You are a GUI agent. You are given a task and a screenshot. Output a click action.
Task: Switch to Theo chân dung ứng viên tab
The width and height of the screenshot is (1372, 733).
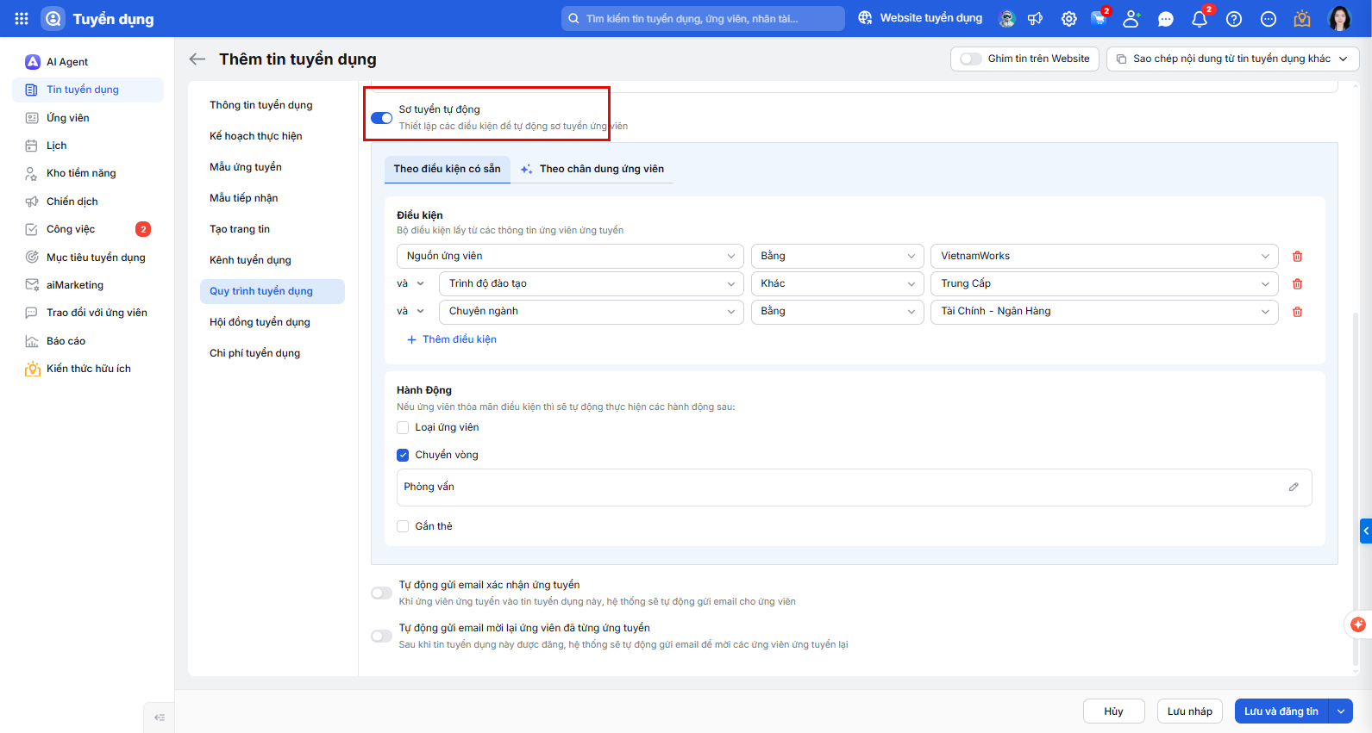[x=592, y=169]
